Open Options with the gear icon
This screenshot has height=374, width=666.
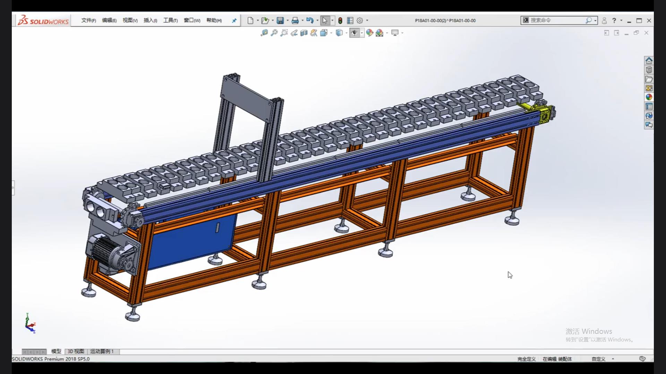[360, 20]
